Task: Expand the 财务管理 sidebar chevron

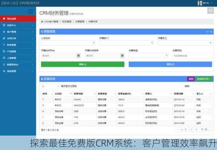Action: (33, 45)
